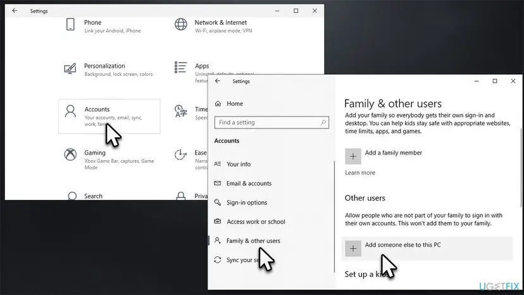
Task: Go back in the front Settings window
Action: (218, 81)
